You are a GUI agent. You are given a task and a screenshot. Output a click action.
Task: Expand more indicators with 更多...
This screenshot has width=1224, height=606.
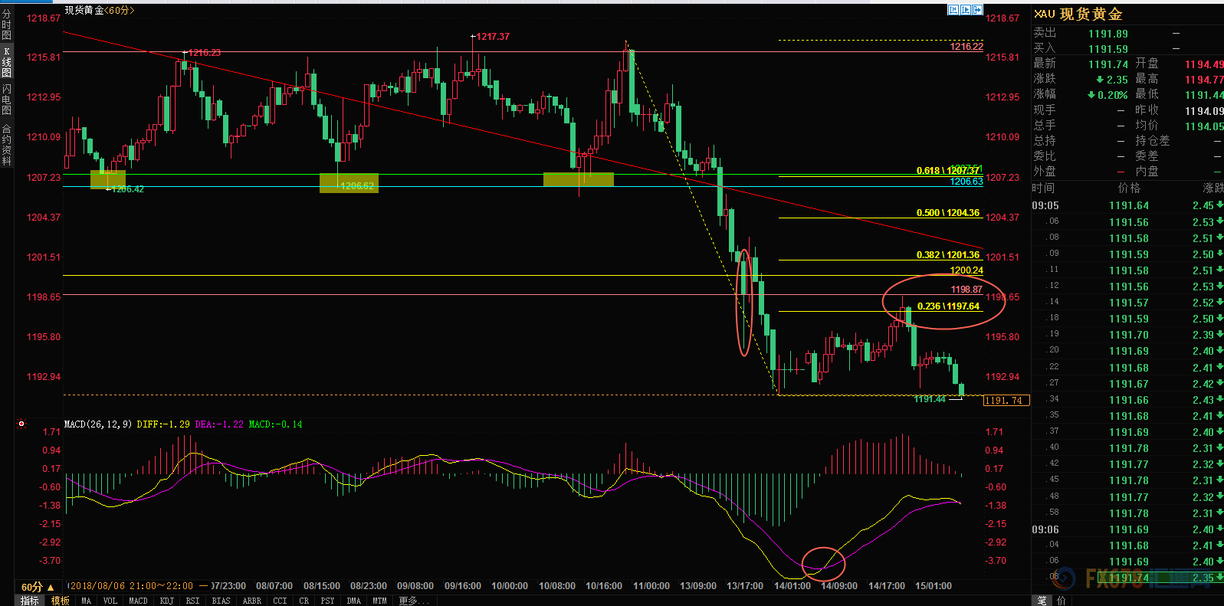click(x=409, y=601)
